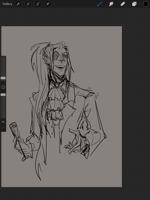Screen dimensions: 150x200
Task: Open the Adjustments magic wand menu
Action: [x=28, y=4]
